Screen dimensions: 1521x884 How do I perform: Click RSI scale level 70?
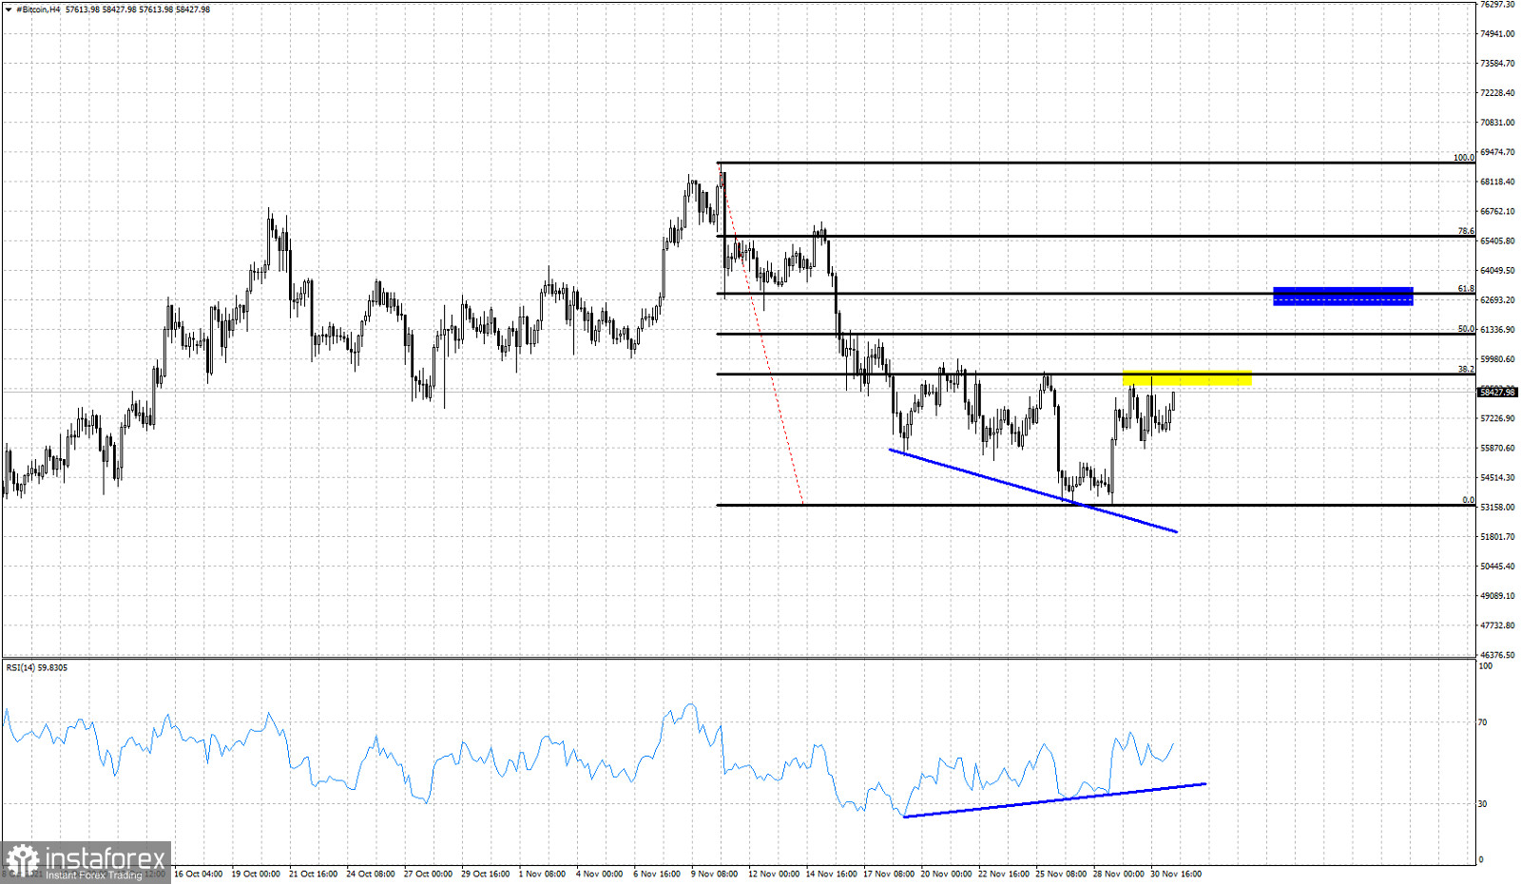[1483, 722]
